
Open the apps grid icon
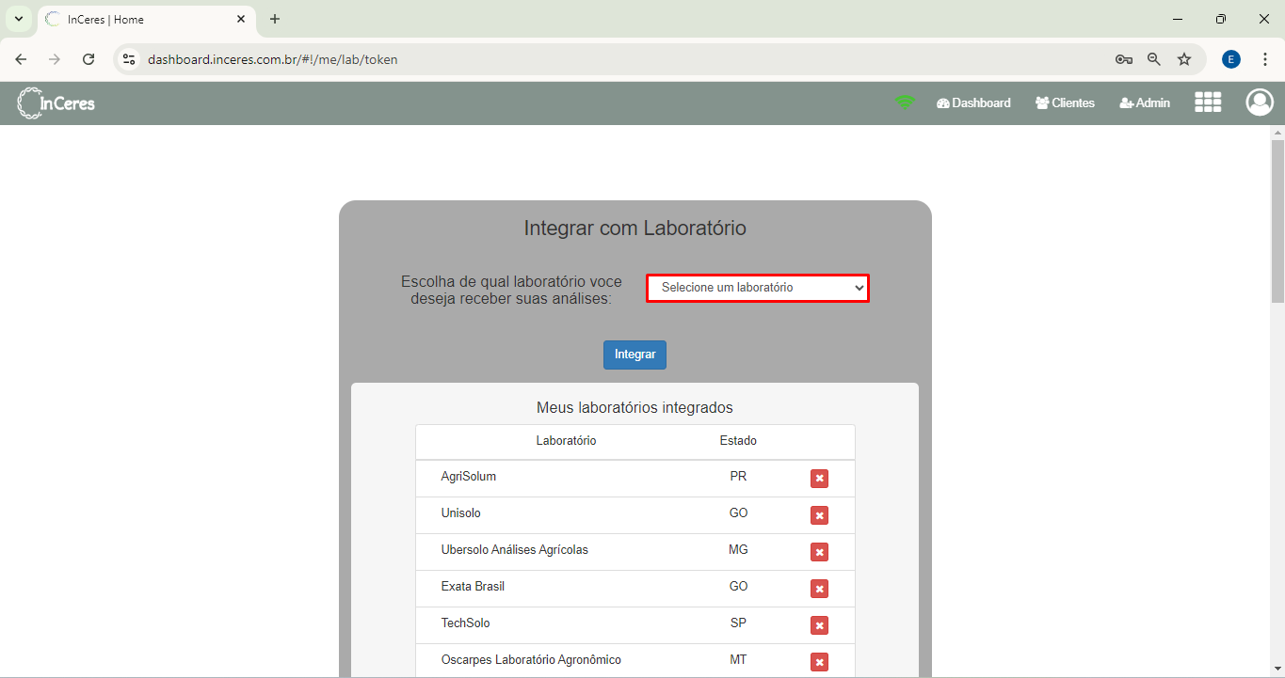tap(1208, 102)
